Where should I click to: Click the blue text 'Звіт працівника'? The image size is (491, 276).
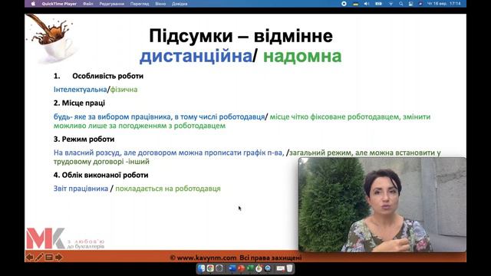81,189
